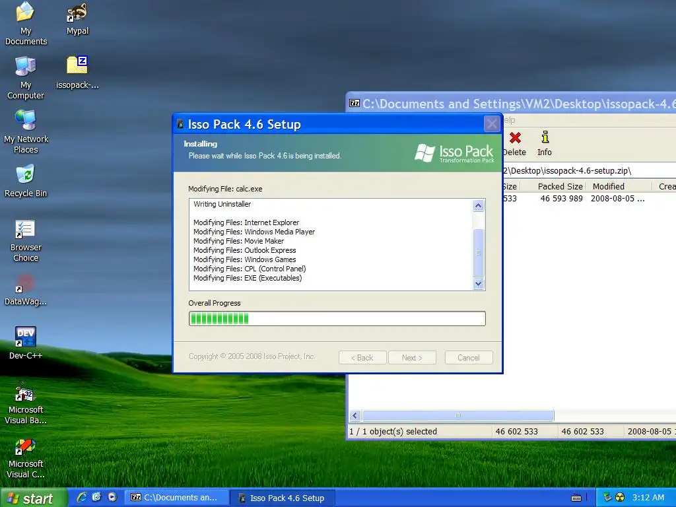Open Microsoft Visual C... shortcut
Image resolution: width=676 pixels, height=507 pixels.
tap(26, 458)
